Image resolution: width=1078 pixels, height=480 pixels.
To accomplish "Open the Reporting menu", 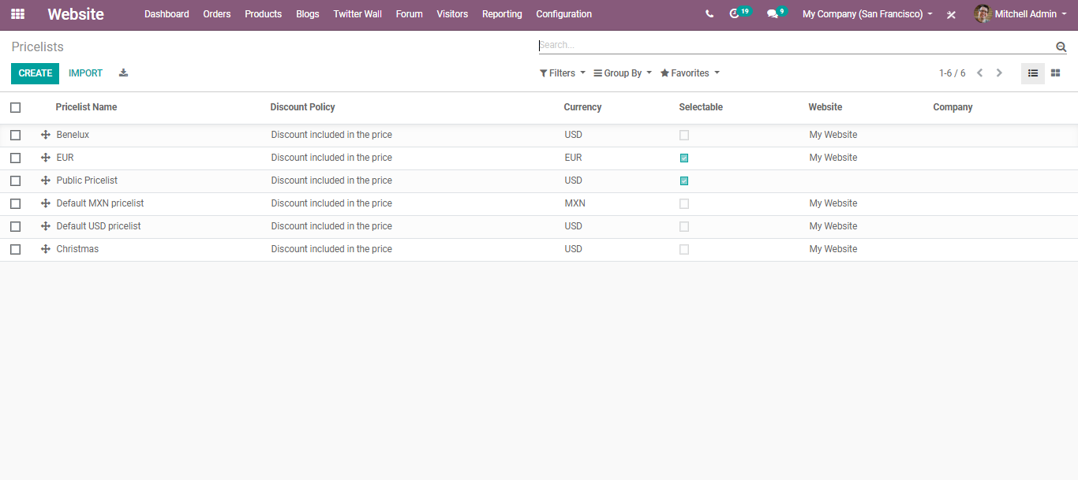I will click(x=502, y=14).
